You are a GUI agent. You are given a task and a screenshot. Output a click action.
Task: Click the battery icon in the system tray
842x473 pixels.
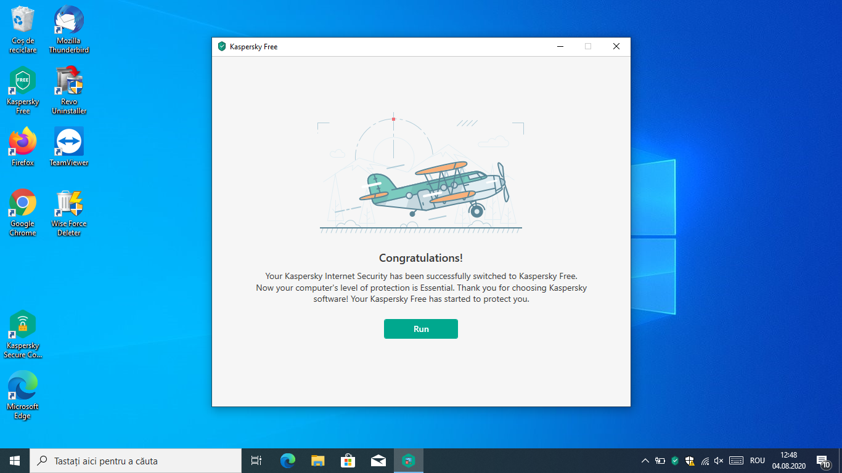[660, 461]
